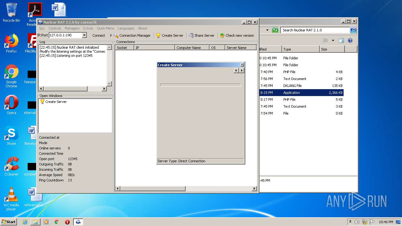Screen dimensions: 402x226
Task: Open Recycle Bin on the desktop
Action: pos(11,13)
